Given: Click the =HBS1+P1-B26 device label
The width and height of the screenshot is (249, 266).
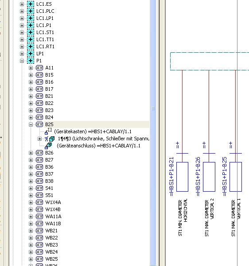Looking at the screenshot, I should (198, 177).
